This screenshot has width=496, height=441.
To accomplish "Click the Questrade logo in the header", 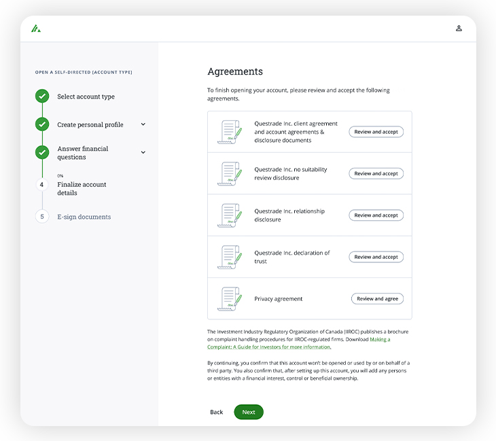I will 36,29.
